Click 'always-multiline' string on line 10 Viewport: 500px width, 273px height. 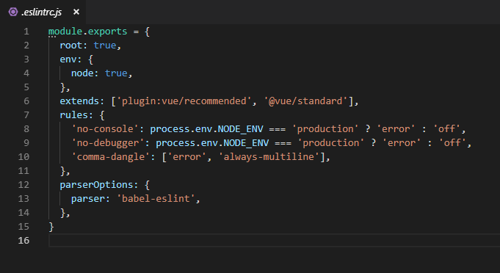click(269, 157)
